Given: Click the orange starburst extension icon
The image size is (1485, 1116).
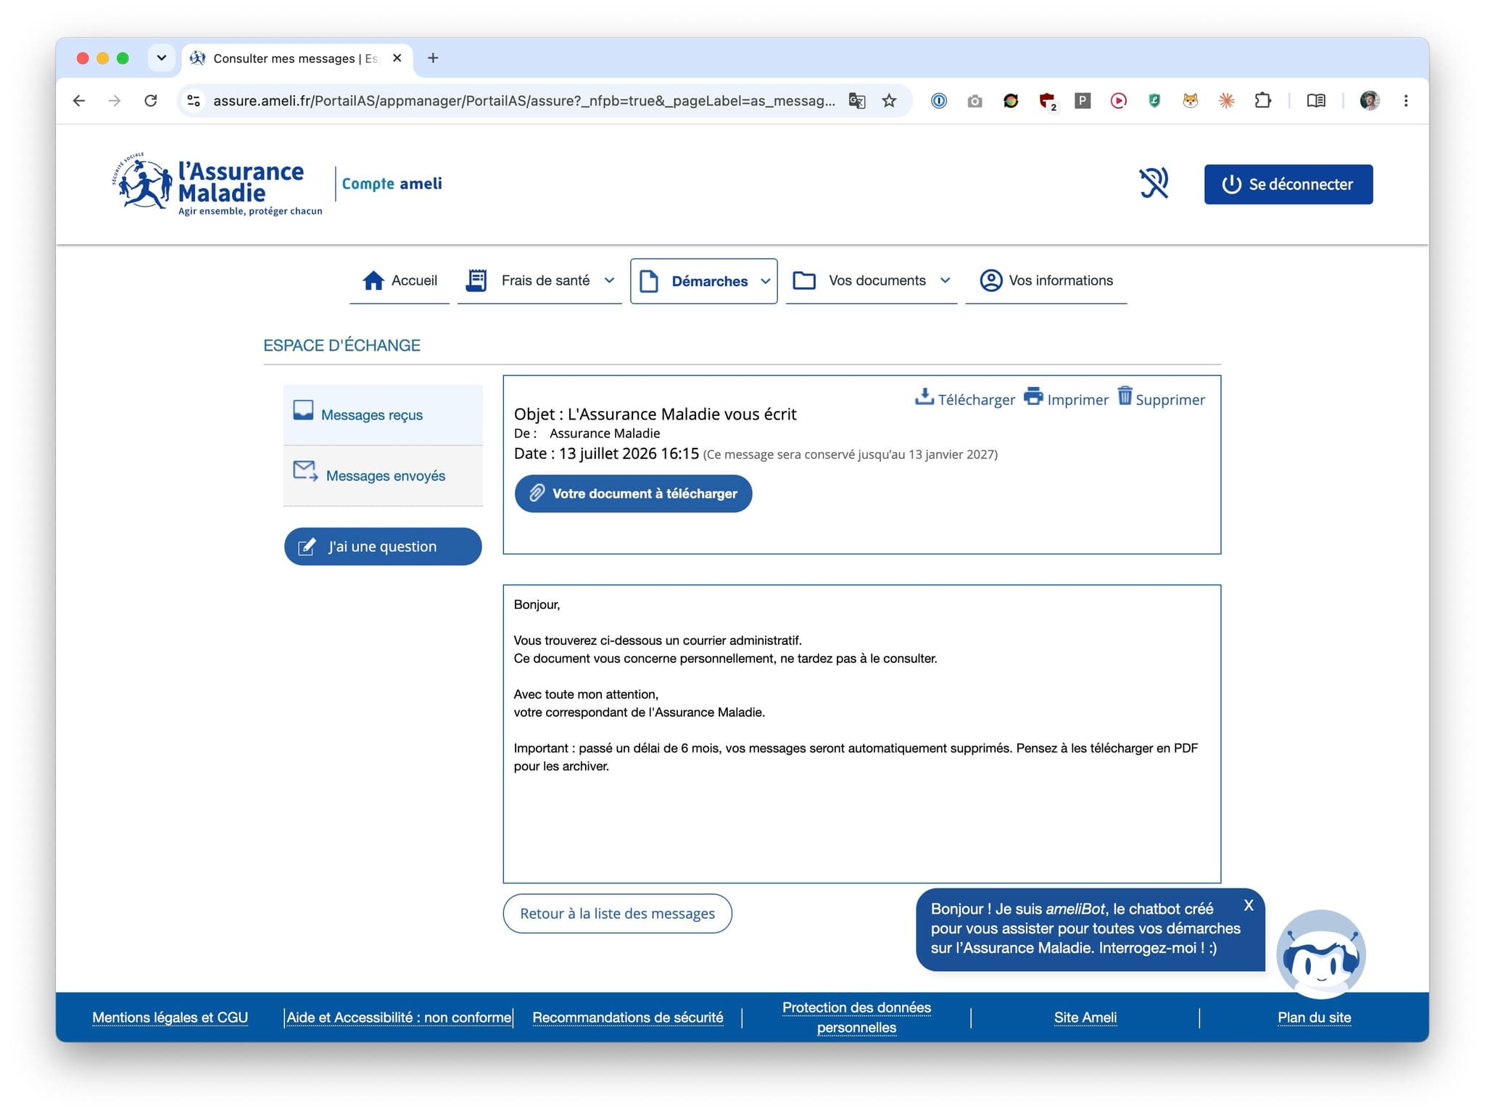Looking at the screenshot, I should (1226, 101).
